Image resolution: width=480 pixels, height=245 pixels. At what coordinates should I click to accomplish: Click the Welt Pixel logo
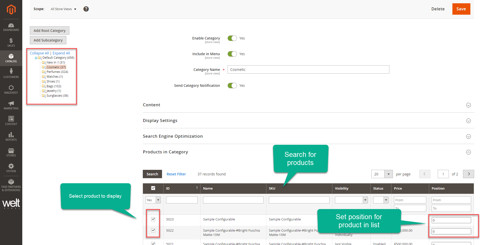pyautogui.click(x=11, y=203)
